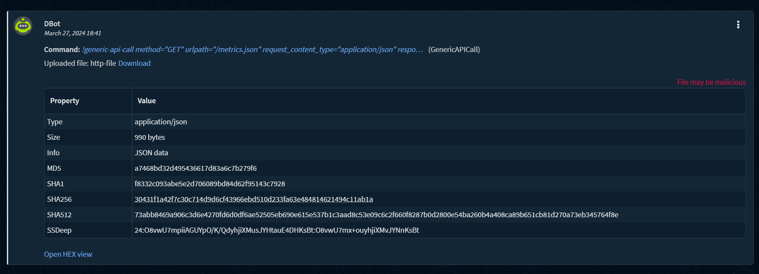This screenshot has height=274, width=759.
Task: Open HEX view of the file
Action: point(68,254)
